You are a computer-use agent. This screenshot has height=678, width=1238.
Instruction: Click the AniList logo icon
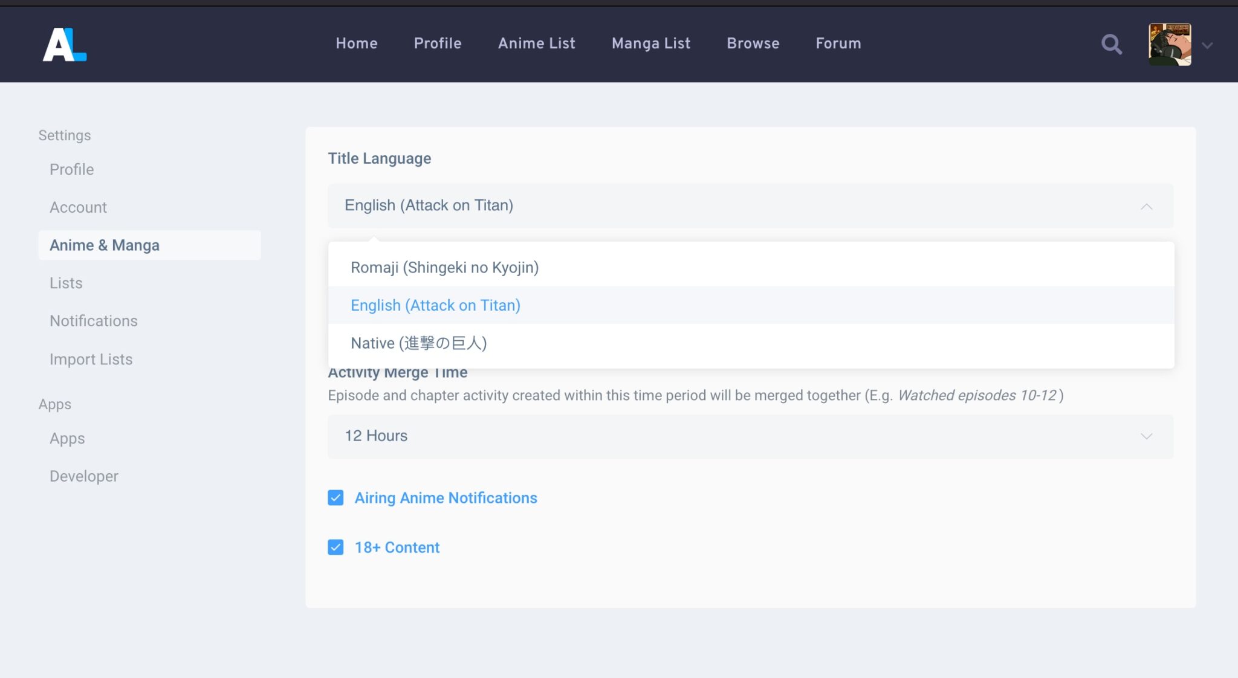click(64, 45)
